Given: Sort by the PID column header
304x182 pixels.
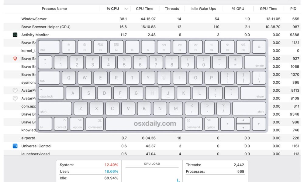Looking at the screenshot, I should 293,9.
